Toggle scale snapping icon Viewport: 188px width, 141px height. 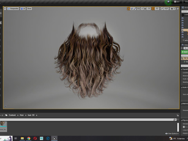162,9
